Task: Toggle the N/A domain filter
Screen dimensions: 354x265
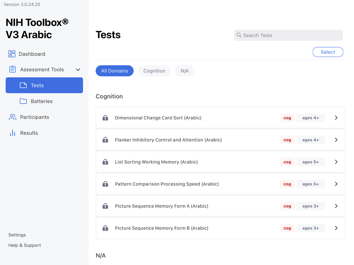Action: [185, 71]
